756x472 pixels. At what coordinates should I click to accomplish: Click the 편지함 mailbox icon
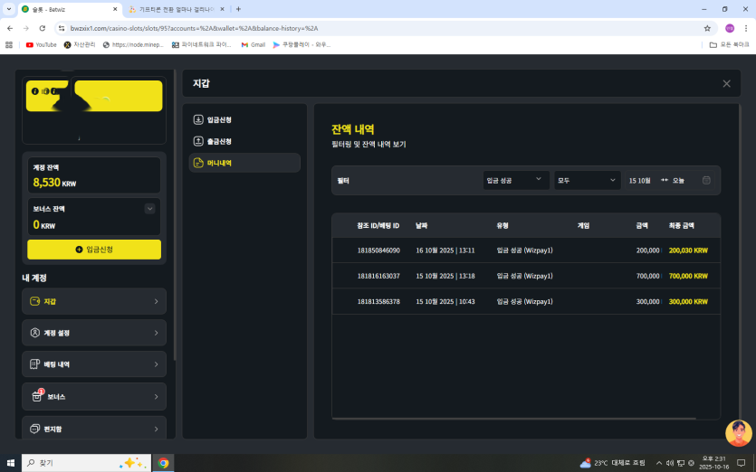(x=35, y=428)
